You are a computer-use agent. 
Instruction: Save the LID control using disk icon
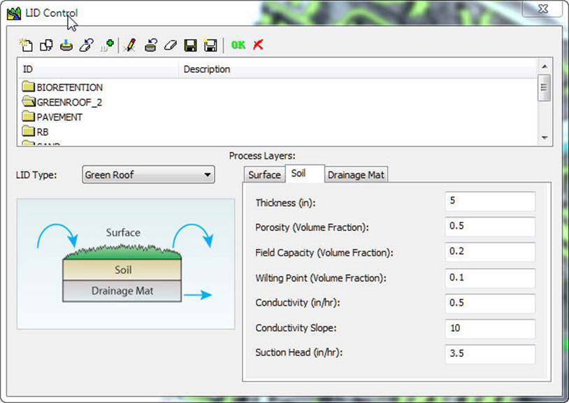[x=189, y=44]
